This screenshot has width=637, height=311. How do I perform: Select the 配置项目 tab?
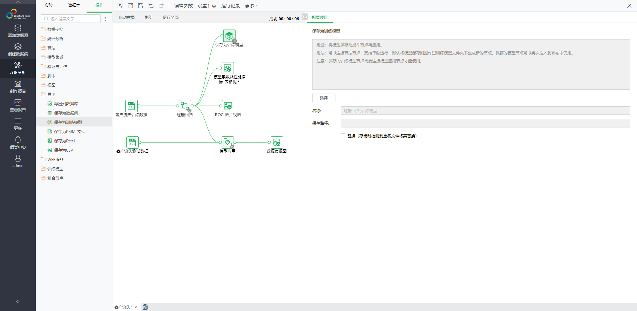(x=320, y=17)
